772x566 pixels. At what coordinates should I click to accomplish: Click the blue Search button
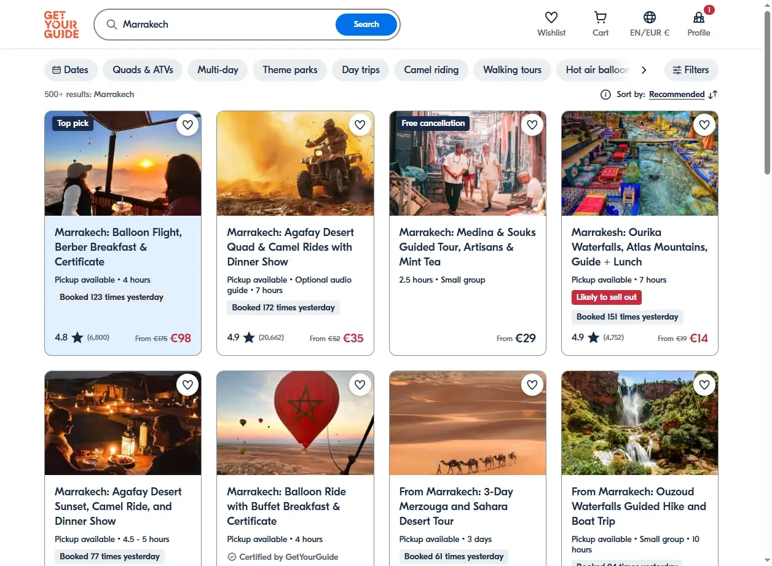click(366, 25)
